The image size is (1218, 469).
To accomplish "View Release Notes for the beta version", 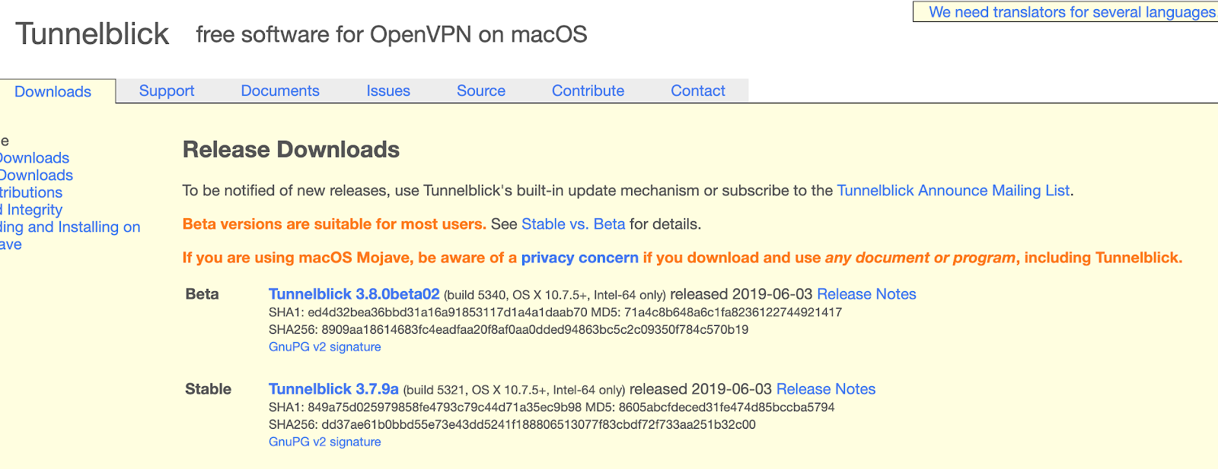I will (x=866, y=294).
